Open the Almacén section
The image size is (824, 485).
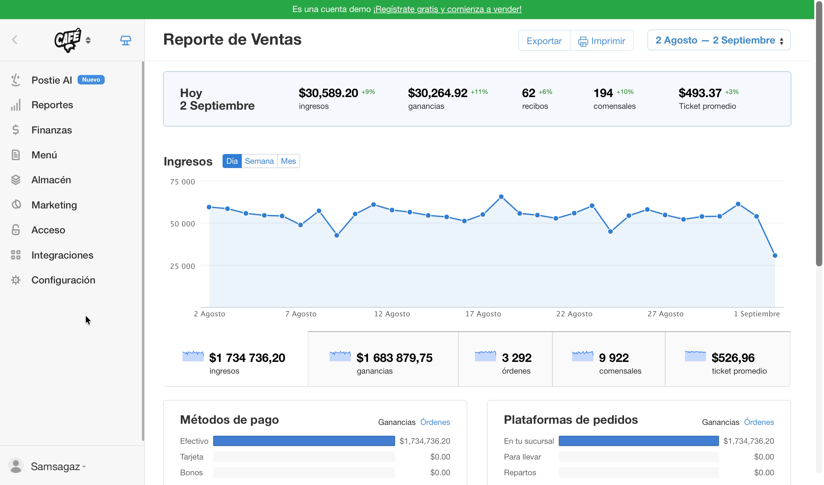pos(51,180)
